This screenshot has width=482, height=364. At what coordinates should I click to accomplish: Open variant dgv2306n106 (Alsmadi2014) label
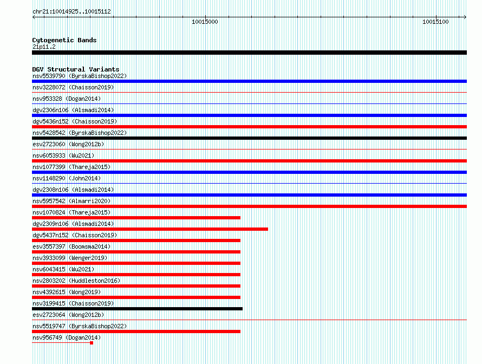73,110
